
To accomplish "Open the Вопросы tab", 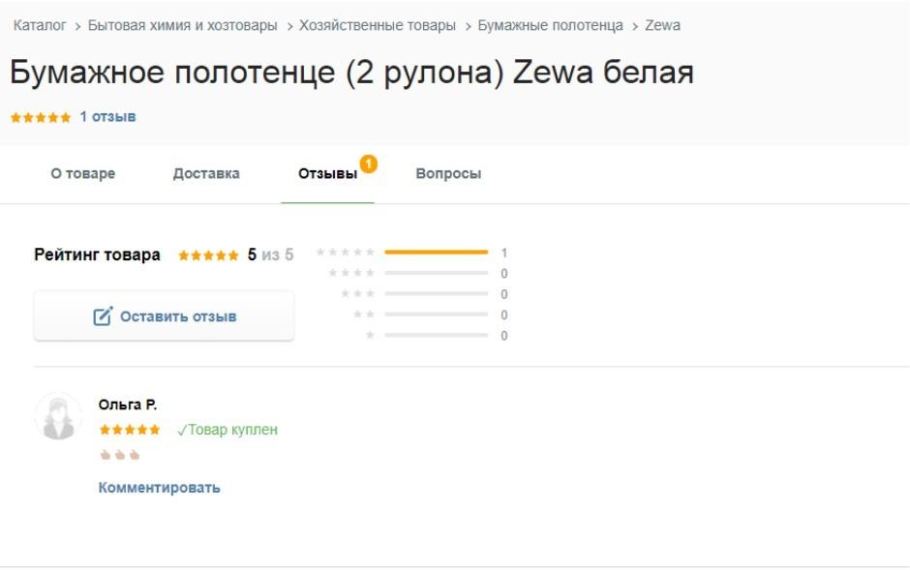I will (448, 174).
